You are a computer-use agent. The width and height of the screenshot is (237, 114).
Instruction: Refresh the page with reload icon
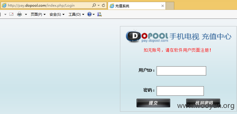click(103, 5)
